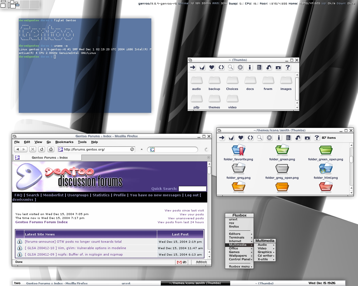Click the heart bookmarks icon in the zenith window
The image size is (358, 286).
241,138
